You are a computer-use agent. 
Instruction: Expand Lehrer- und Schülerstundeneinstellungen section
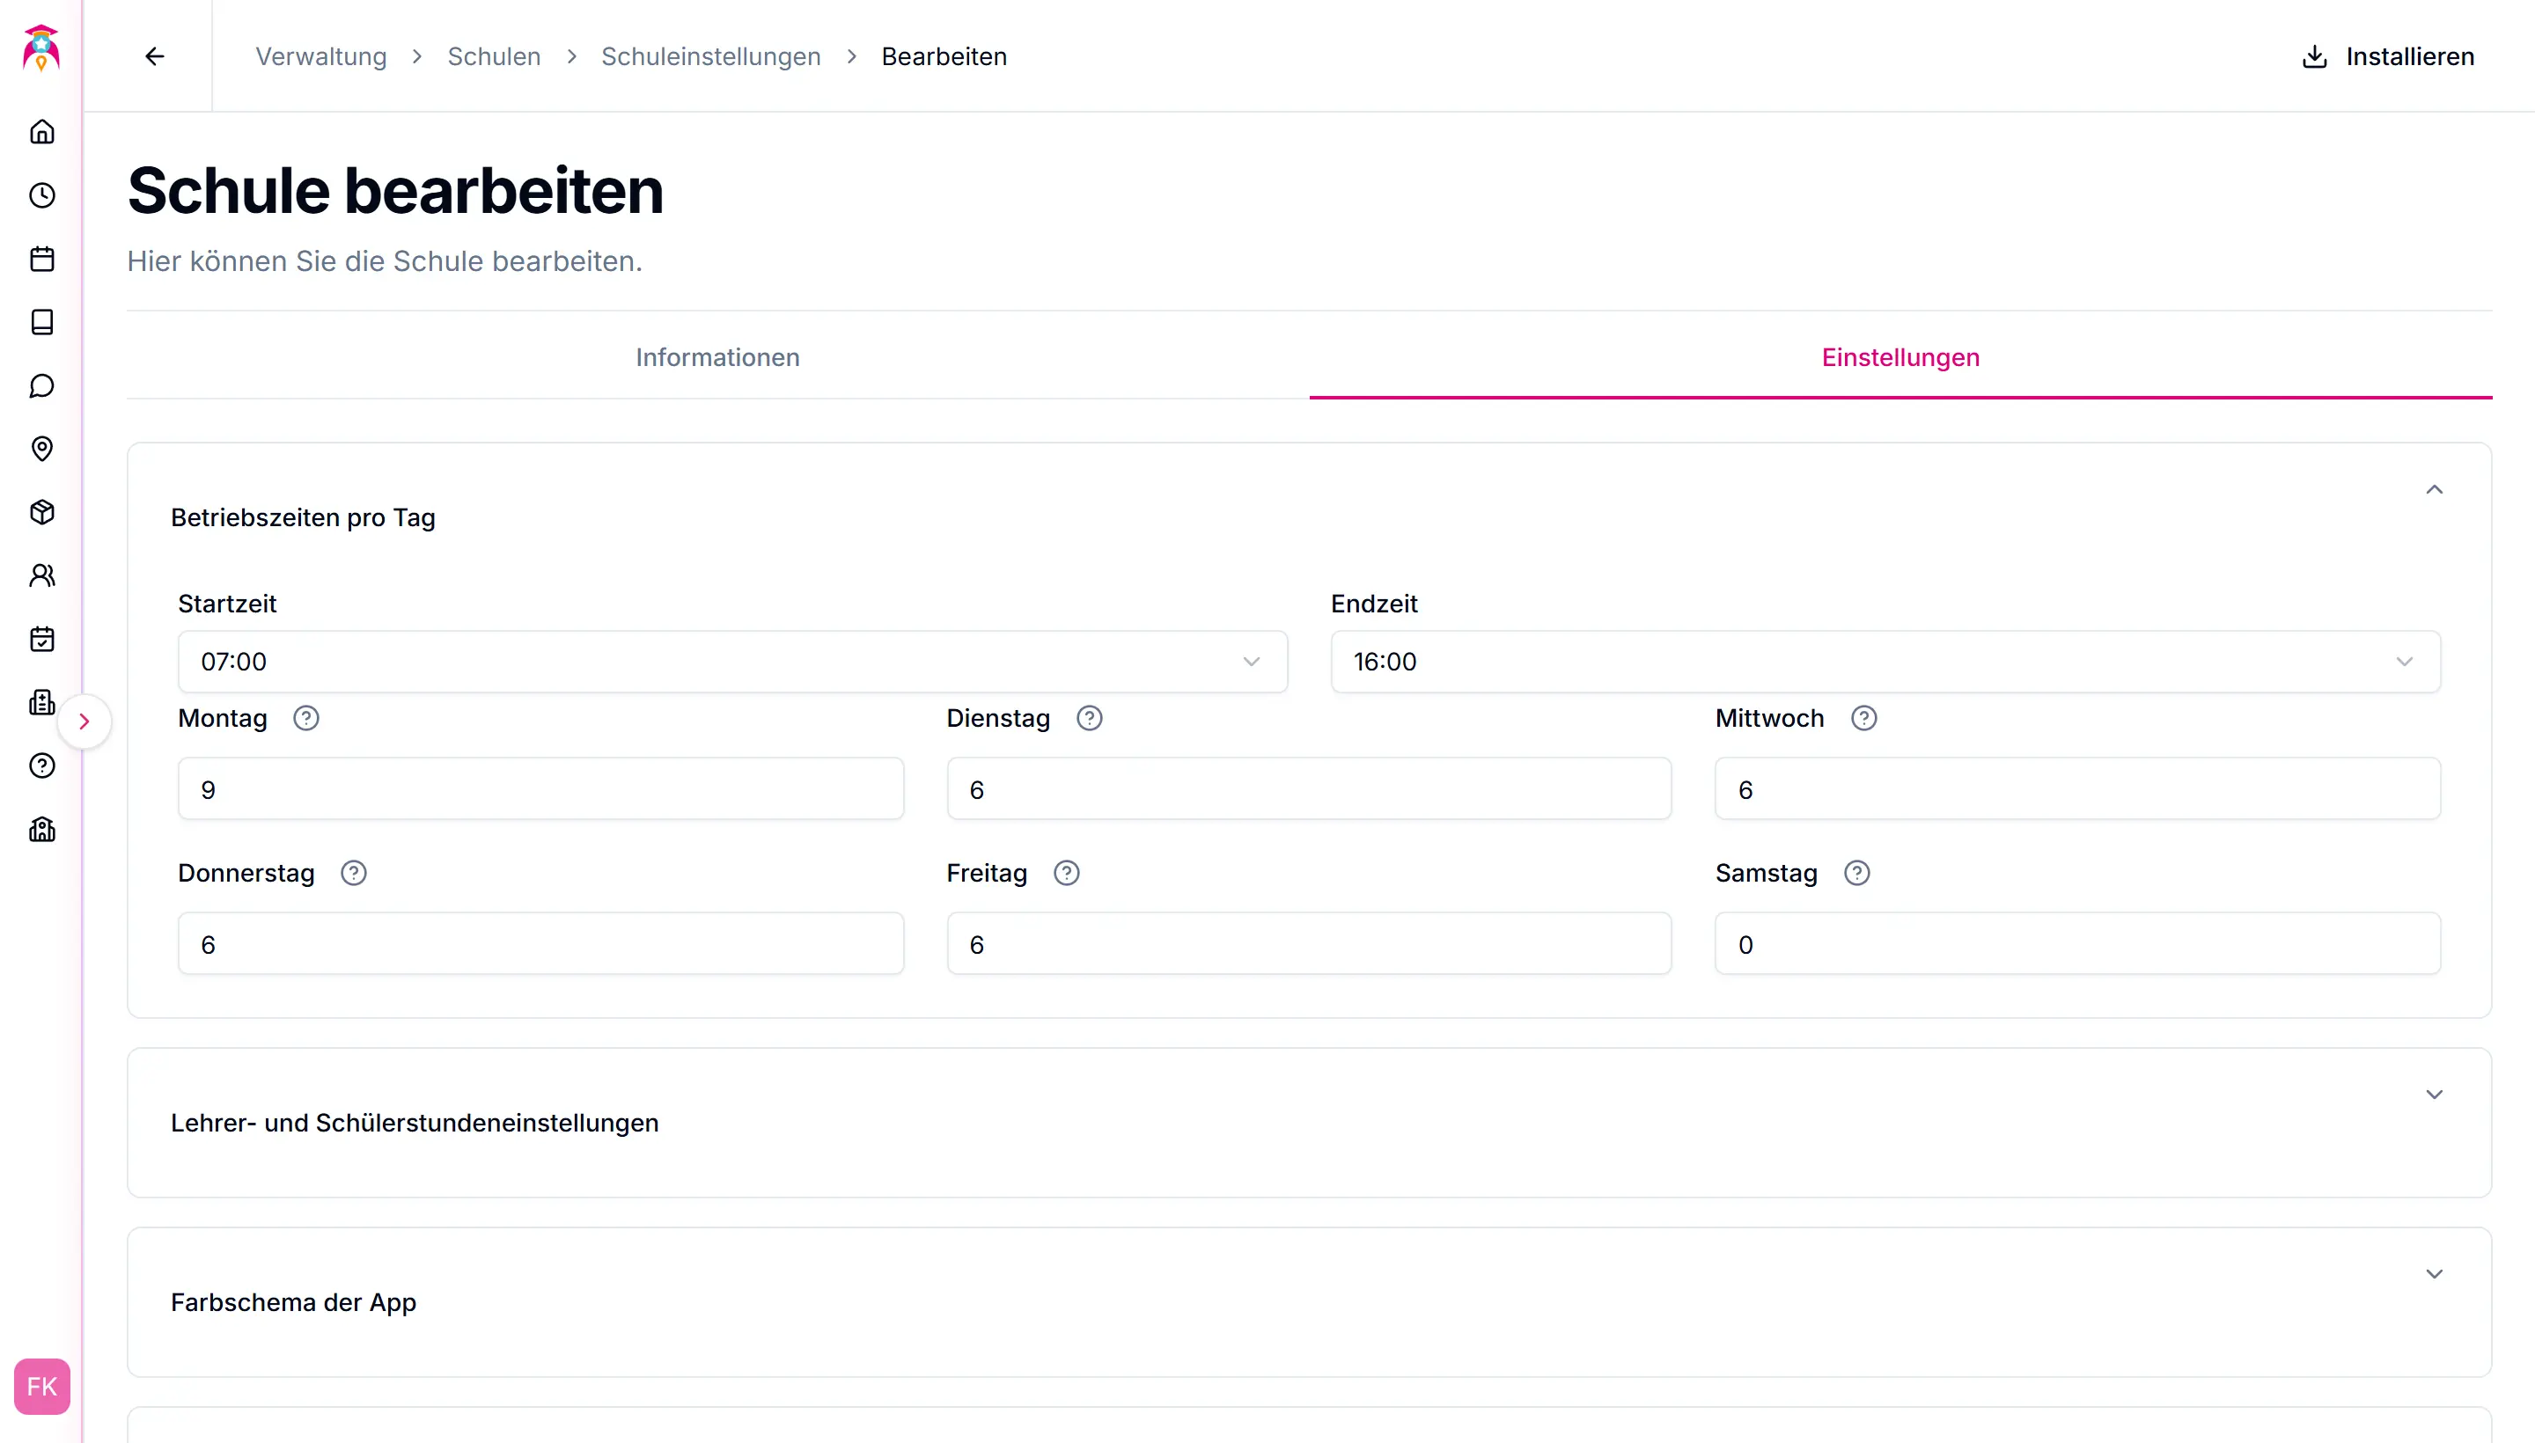[x=2433, y=1095]
